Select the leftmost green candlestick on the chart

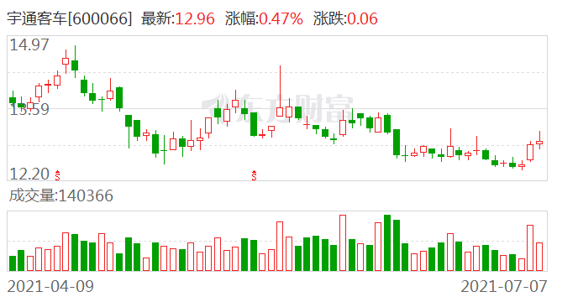[x=13, y=100]
